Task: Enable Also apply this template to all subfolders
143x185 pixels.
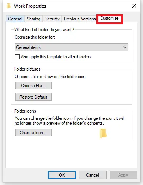Action: click(x=17, y=57)
